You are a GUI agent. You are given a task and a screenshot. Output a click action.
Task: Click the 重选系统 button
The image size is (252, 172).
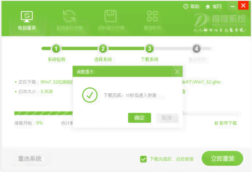point(30,159)
